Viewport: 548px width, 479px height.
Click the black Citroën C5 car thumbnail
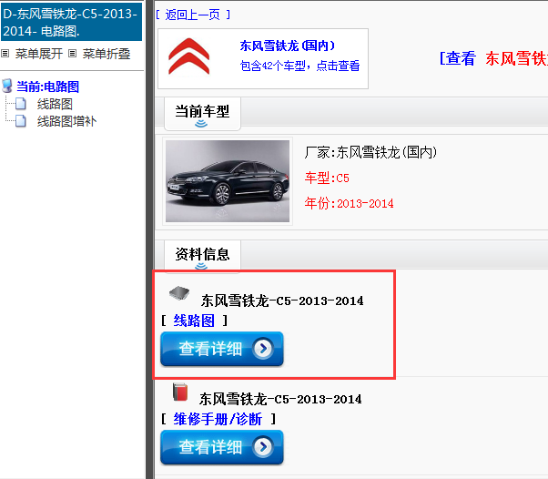(x=228, y=179)
